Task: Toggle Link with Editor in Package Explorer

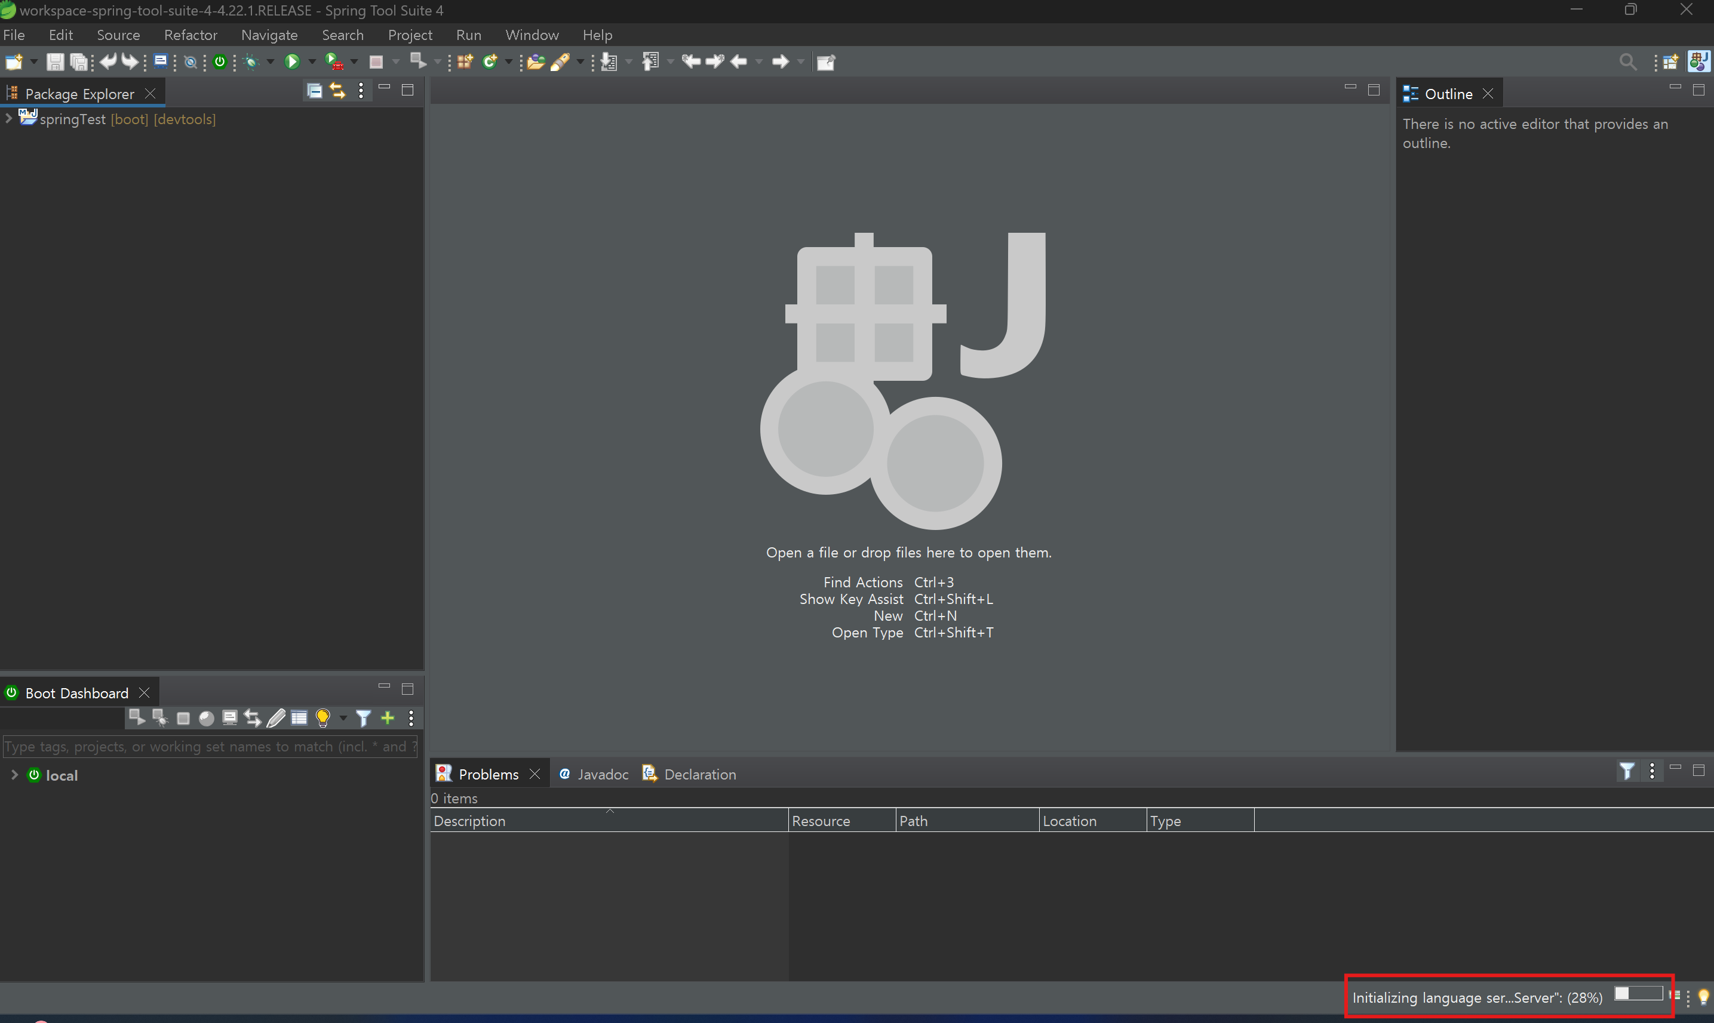Action: 337,91
